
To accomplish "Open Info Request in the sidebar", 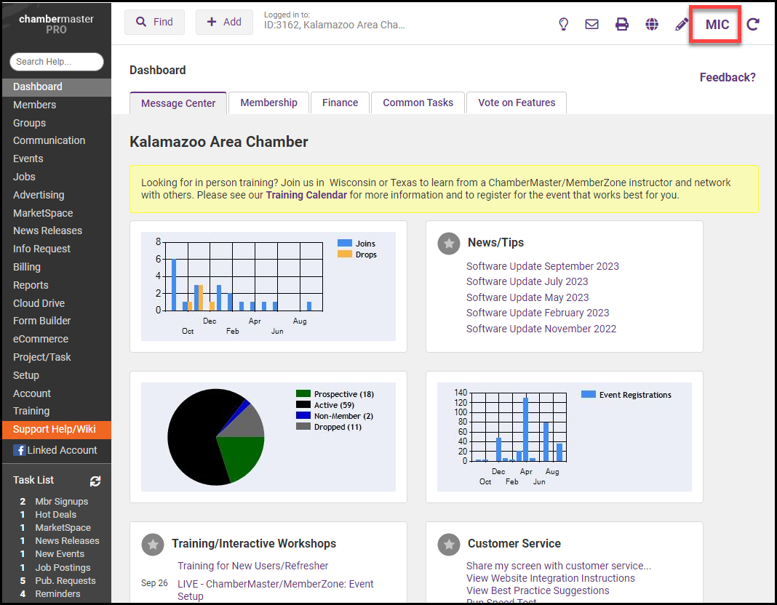I will (x=41, y=249).
